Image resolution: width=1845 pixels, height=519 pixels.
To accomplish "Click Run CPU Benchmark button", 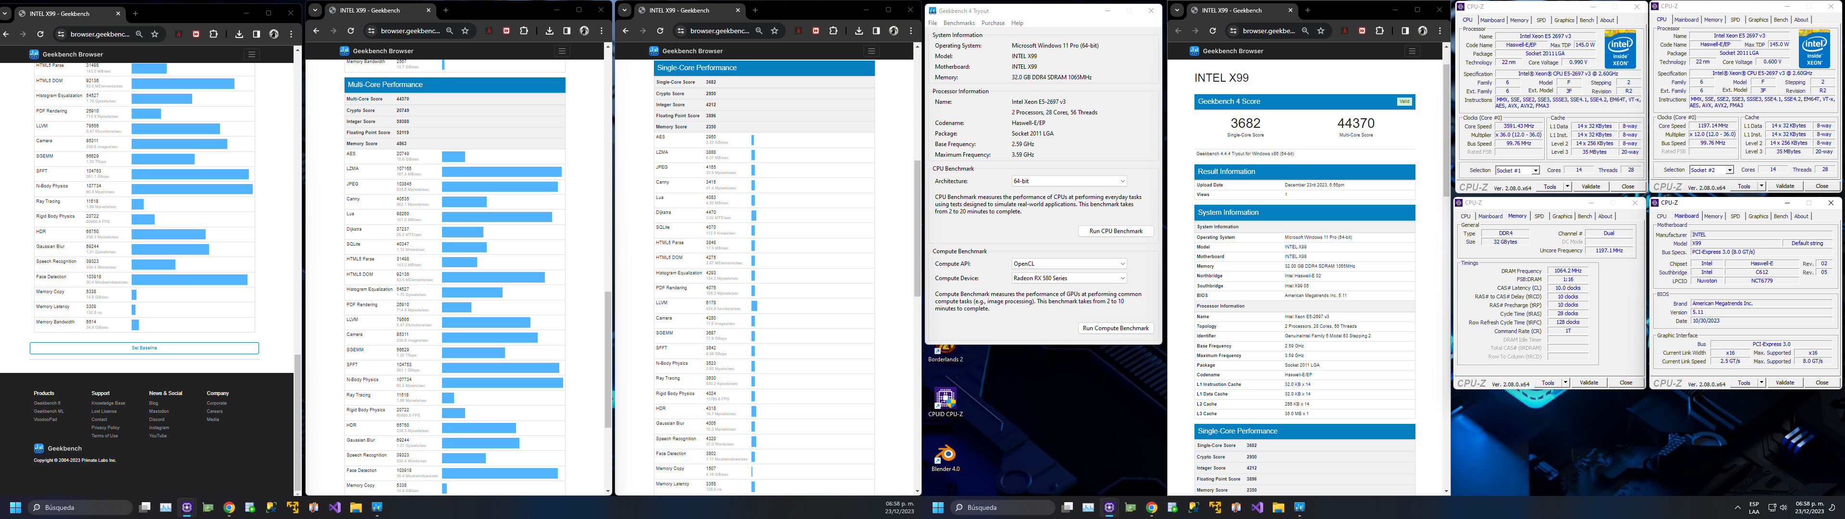I will coord(1115,231).
